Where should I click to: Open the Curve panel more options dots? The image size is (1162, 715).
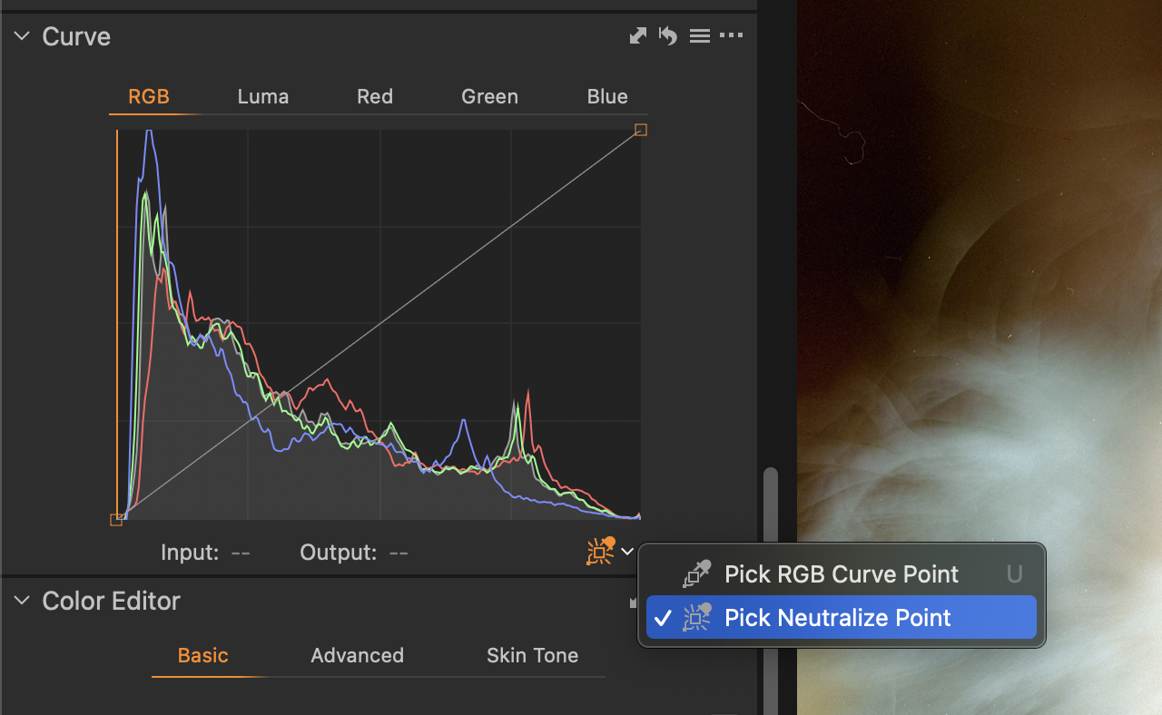point(731,36)
